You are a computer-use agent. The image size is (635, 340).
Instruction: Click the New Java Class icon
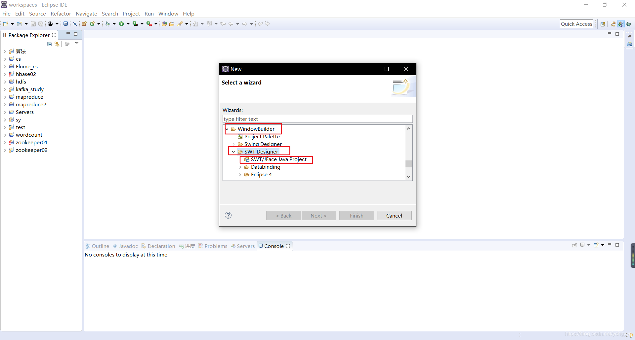tap(92, 24)
